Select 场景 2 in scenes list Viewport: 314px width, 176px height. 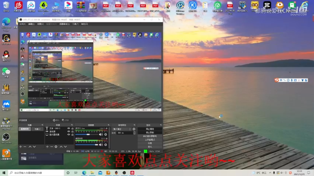click(37, 129)
